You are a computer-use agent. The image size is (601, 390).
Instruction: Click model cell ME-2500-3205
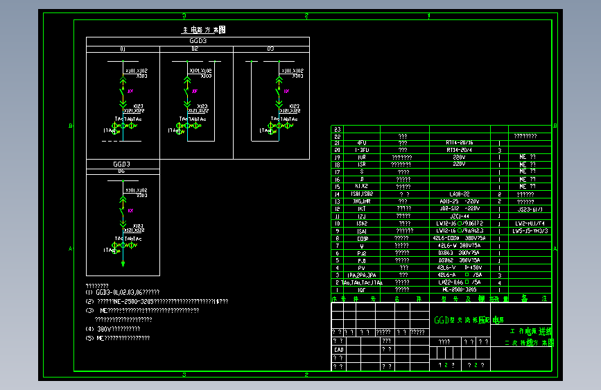pyautogui.click(x=459, y=289)
